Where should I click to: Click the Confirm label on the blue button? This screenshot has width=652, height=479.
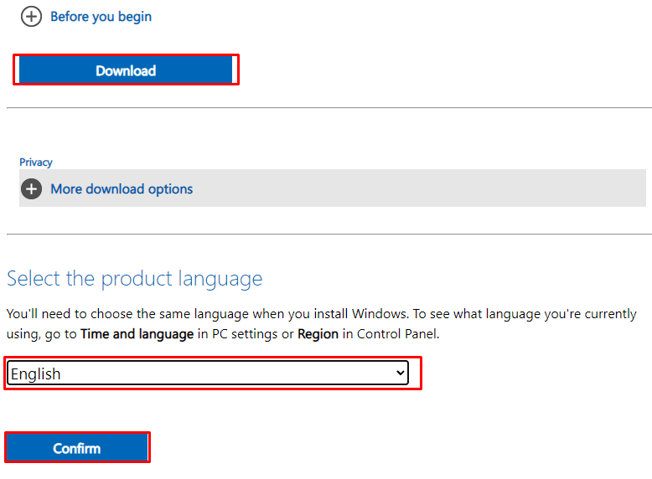(77, 448)
